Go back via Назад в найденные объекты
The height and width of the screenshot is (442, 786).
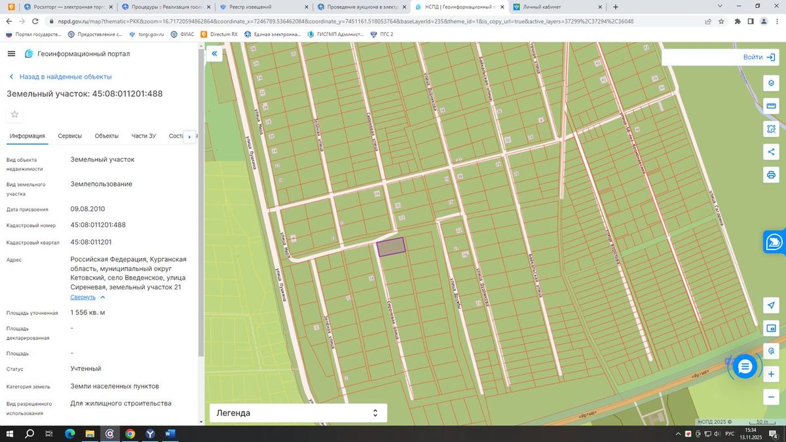pyautogui.click(x=60, y=77)
